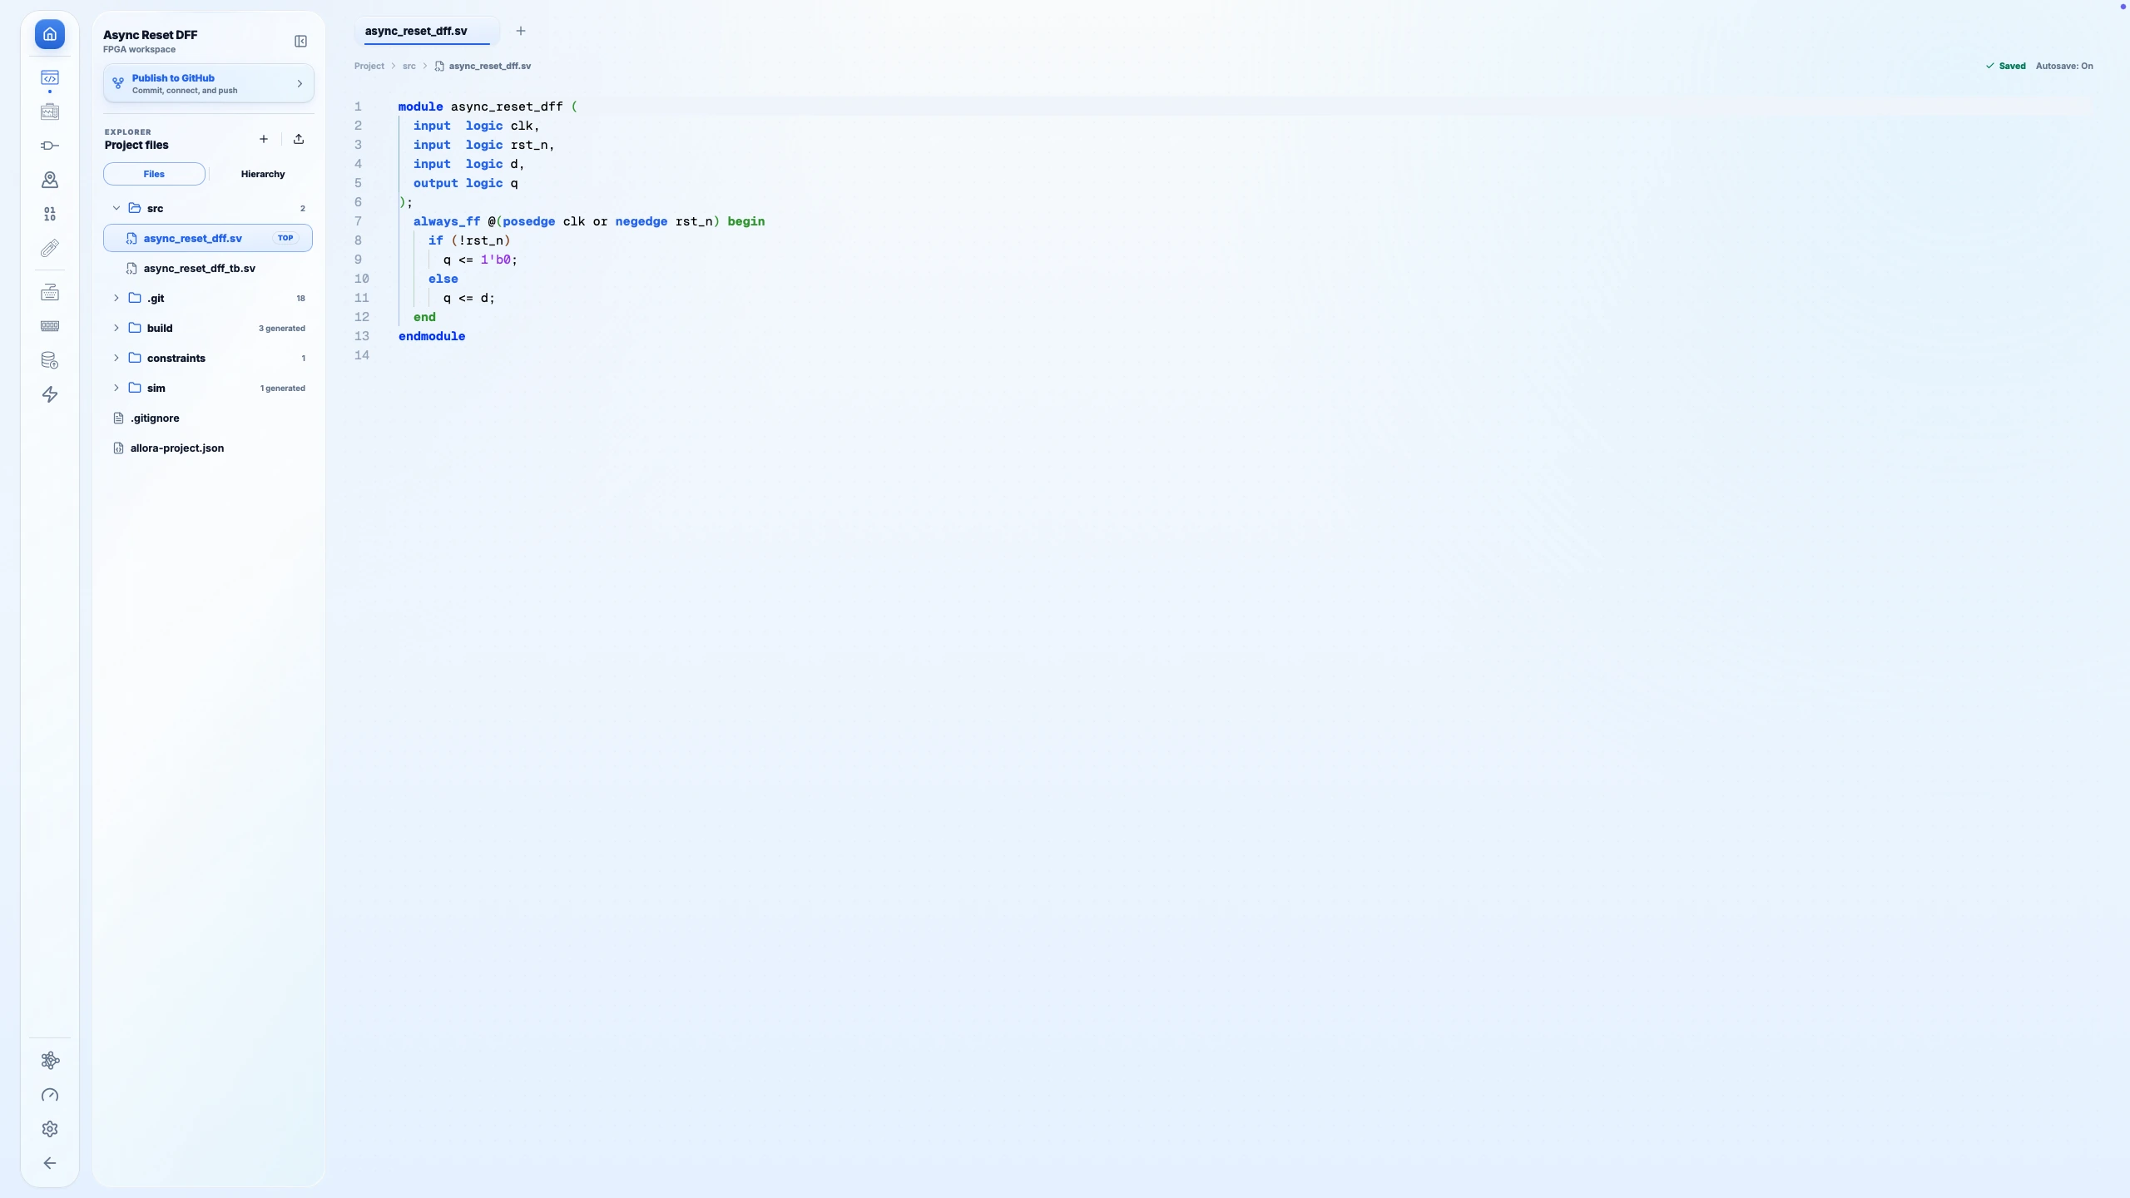Click the keyboard device icon in sidebar

pos(50,292)
